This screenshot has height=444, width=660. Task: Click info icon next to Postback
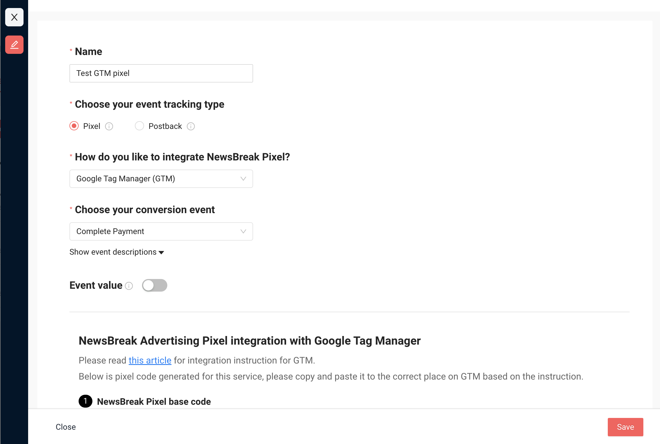(191, 126)
